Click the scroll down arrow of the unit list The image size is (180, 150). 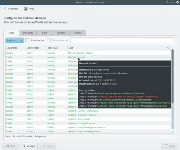[x=173, y=131]
